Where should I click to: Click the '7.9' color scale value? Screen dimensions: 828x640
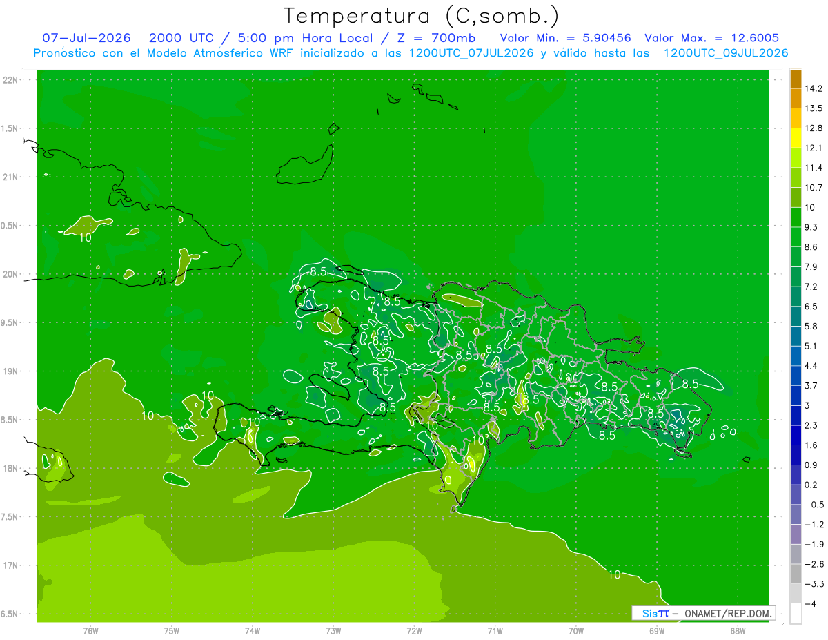[811, 266]
